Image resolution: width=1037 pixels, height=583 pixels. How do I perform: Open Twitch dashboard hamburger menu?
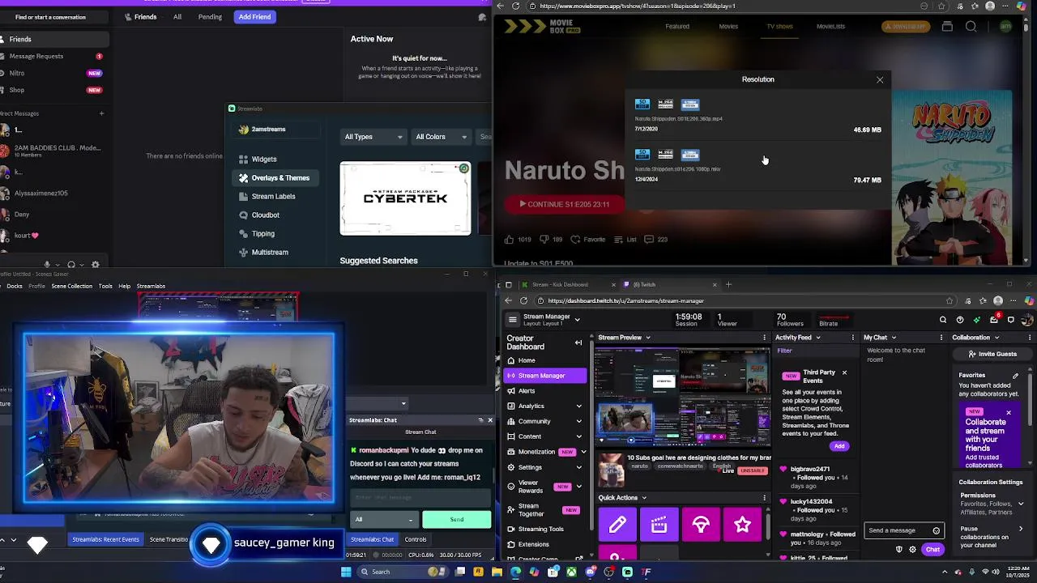[512, 320]
